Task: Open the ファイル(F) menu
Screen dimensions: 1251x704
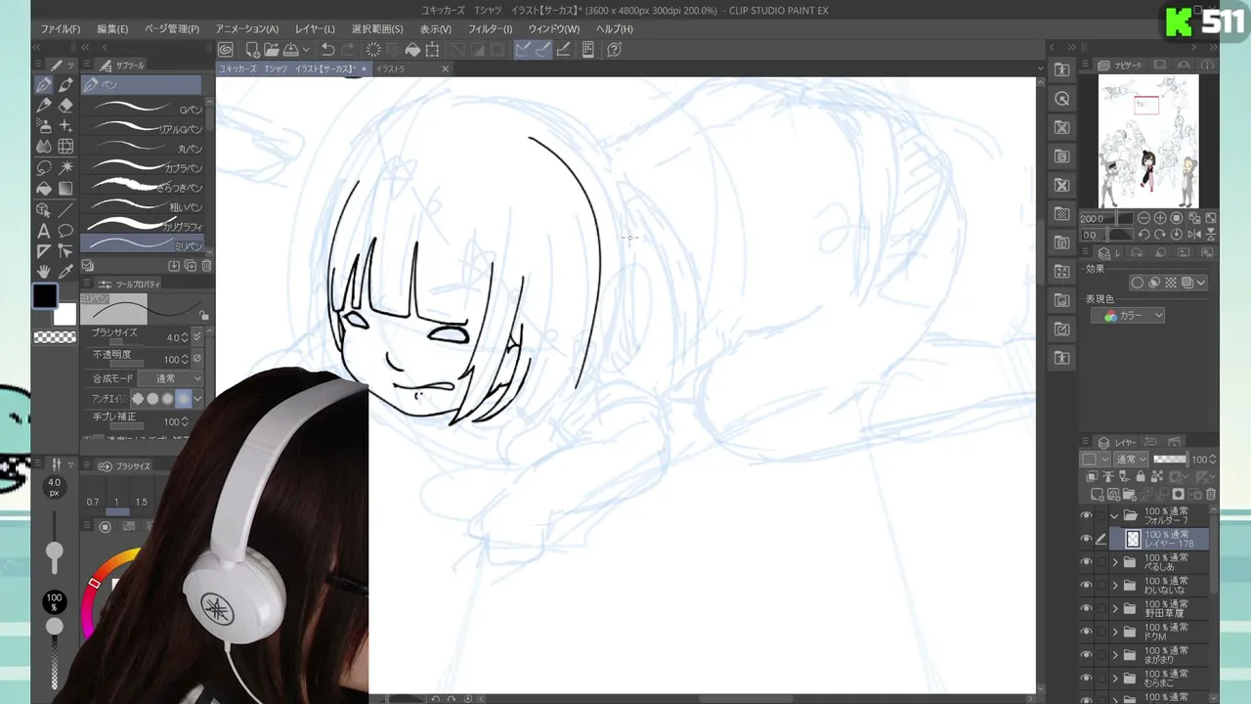Action: [x=61, y=29]
